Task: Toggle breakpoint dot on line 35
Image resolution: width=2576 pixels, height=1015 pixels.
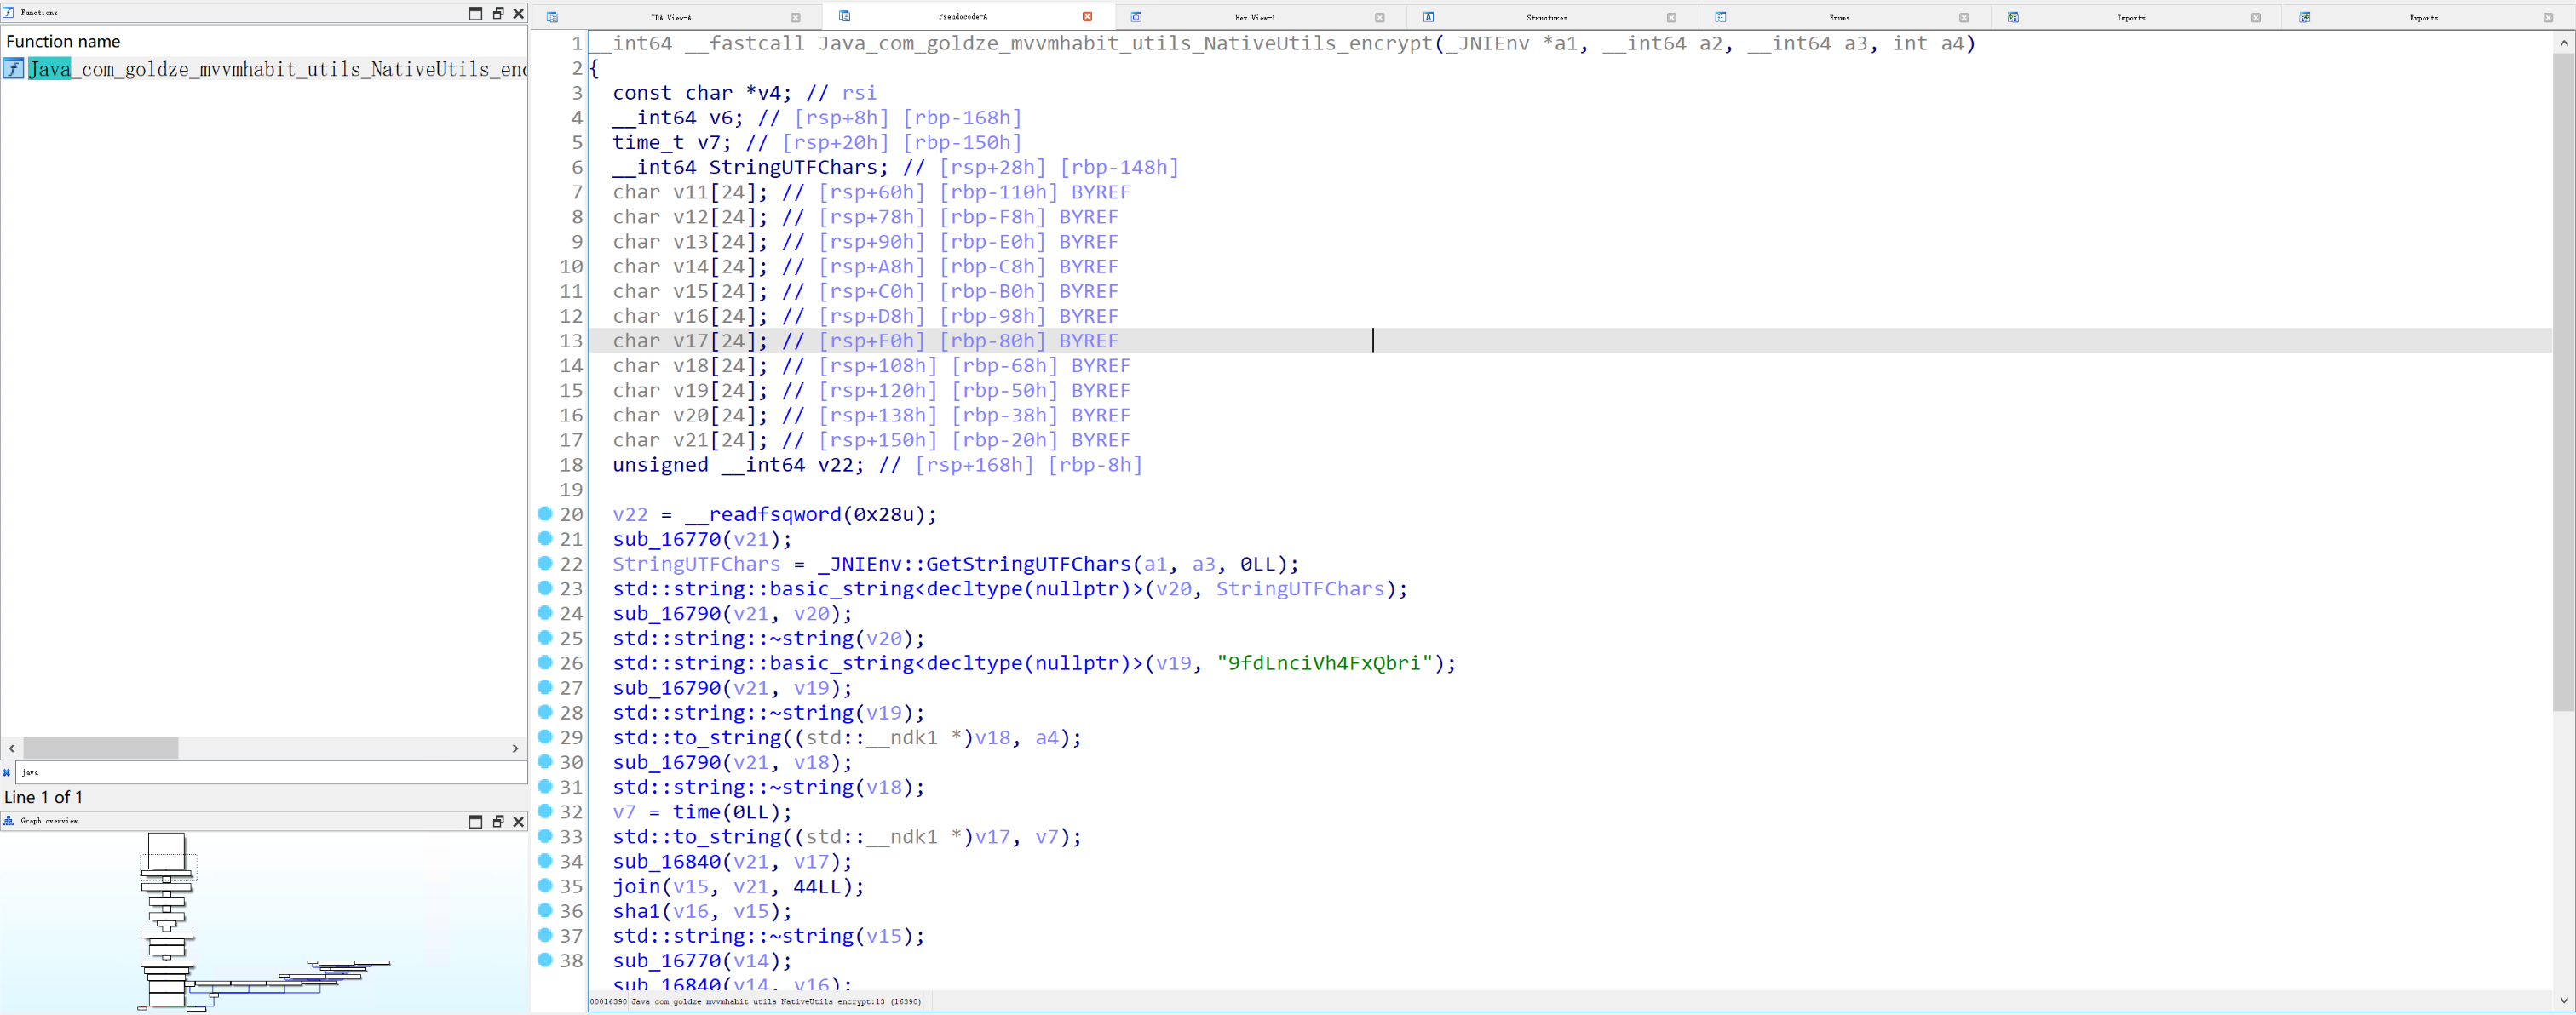Action: click(545, 885)
